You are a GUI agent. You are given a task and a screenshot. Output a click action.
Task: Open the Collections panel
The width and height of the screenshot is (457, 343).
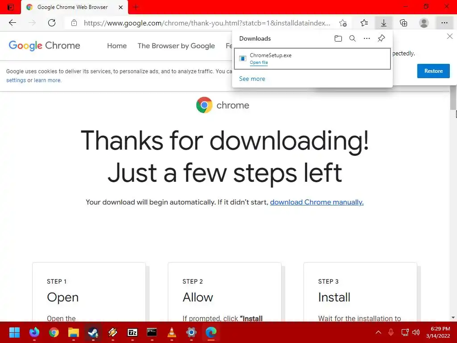click(403, 23)
